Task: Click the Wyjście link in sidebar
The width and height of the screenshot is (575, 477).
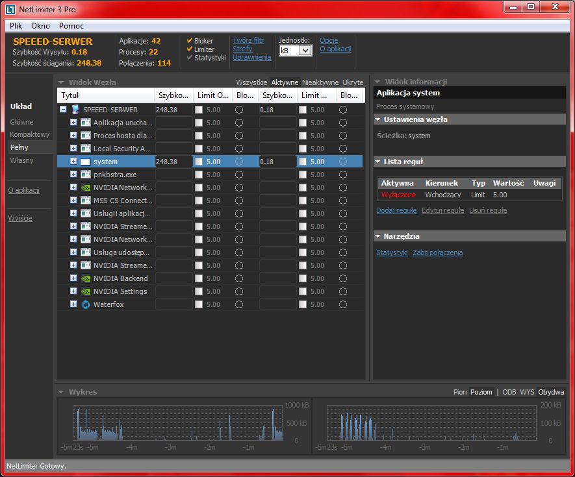Action: (20, 218)
